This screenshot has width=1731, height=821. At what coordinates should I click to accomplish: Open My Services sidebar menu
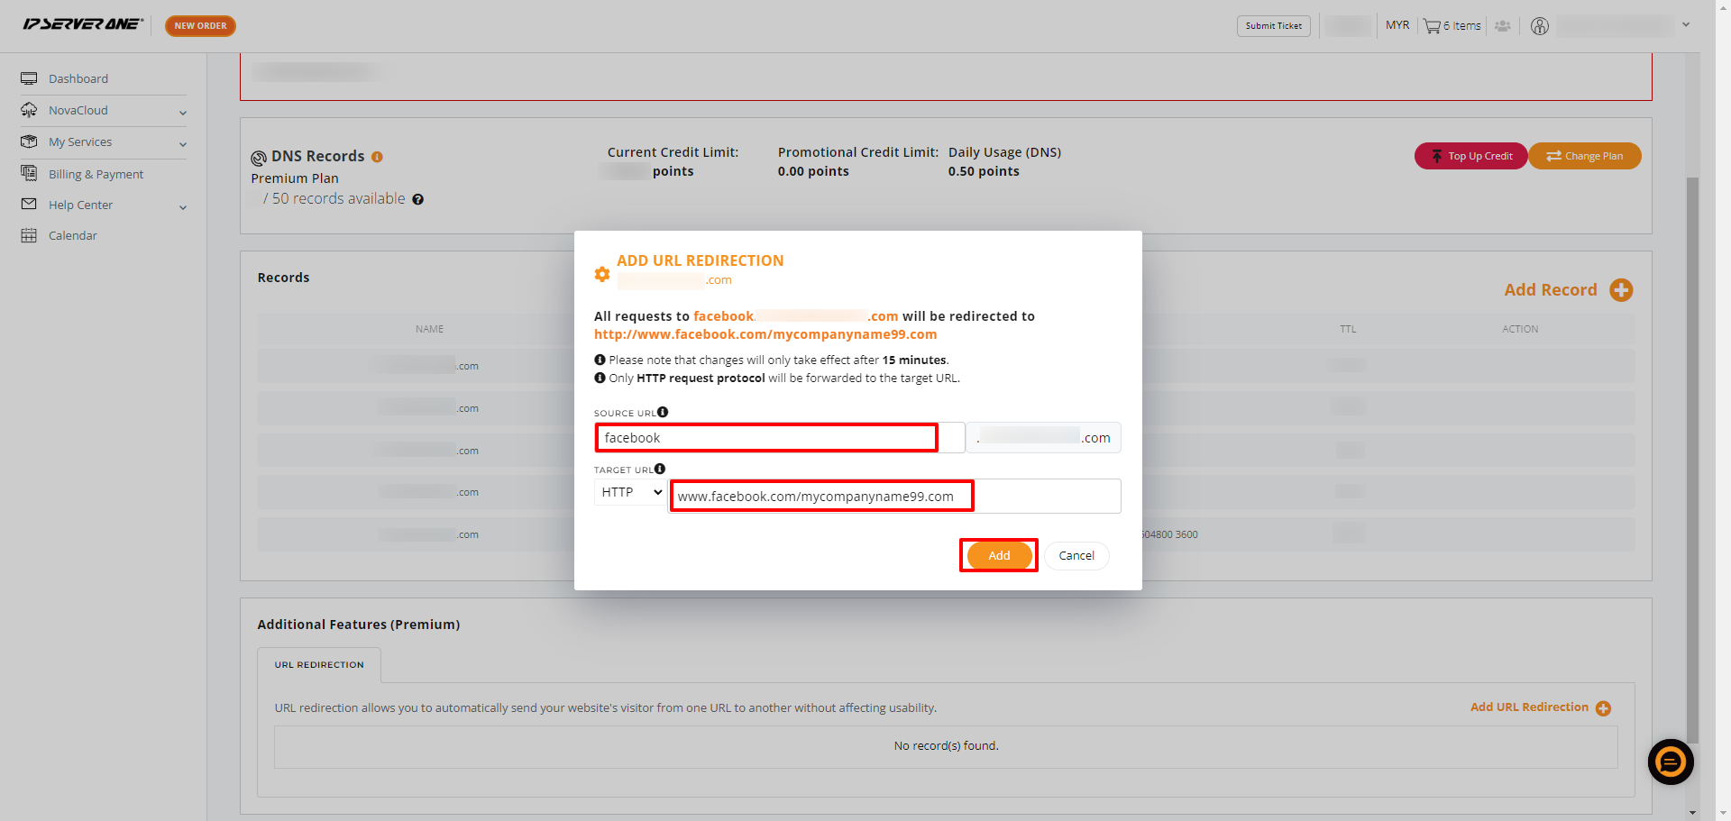(80, 141)
